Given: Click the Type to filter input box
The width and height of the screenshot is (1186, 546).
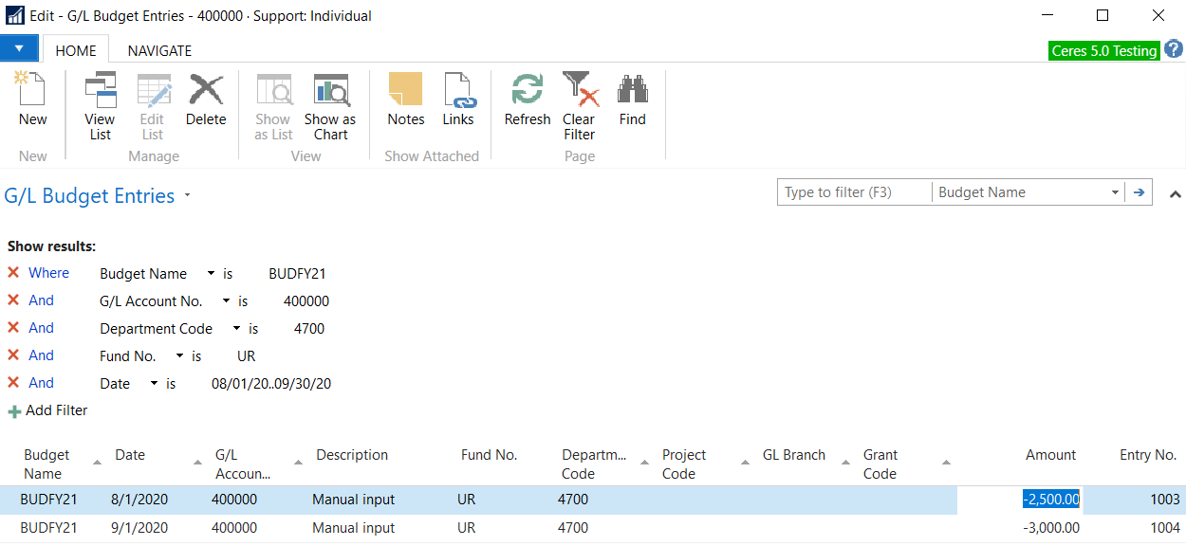Looking at the screenshot, I should click(854, 192).
